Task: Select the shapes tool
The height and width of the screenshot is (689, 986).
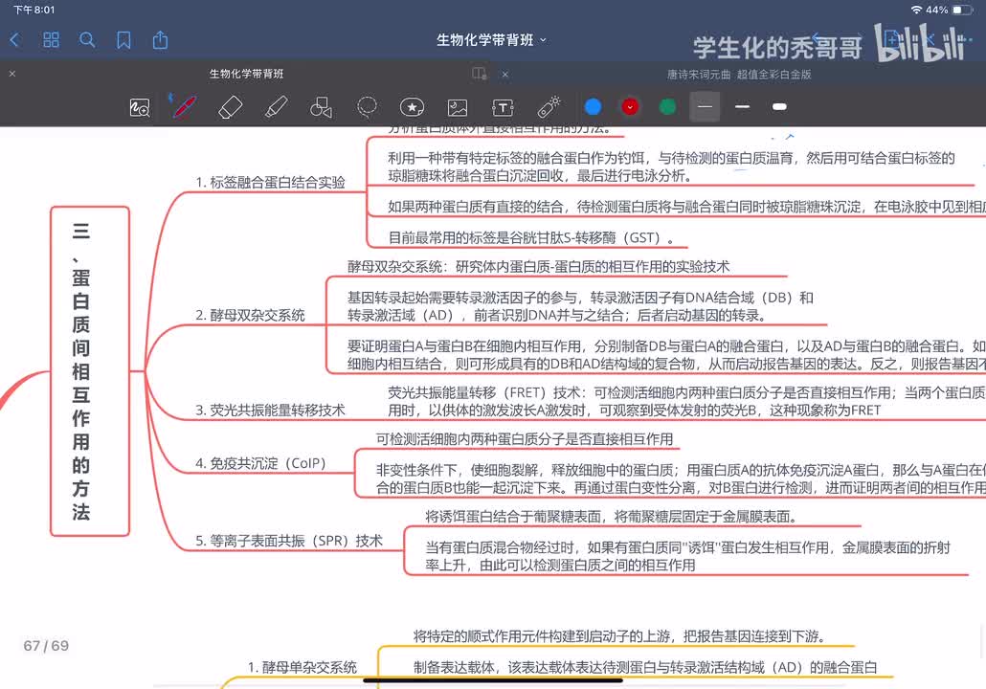Action: coord(321,107)
